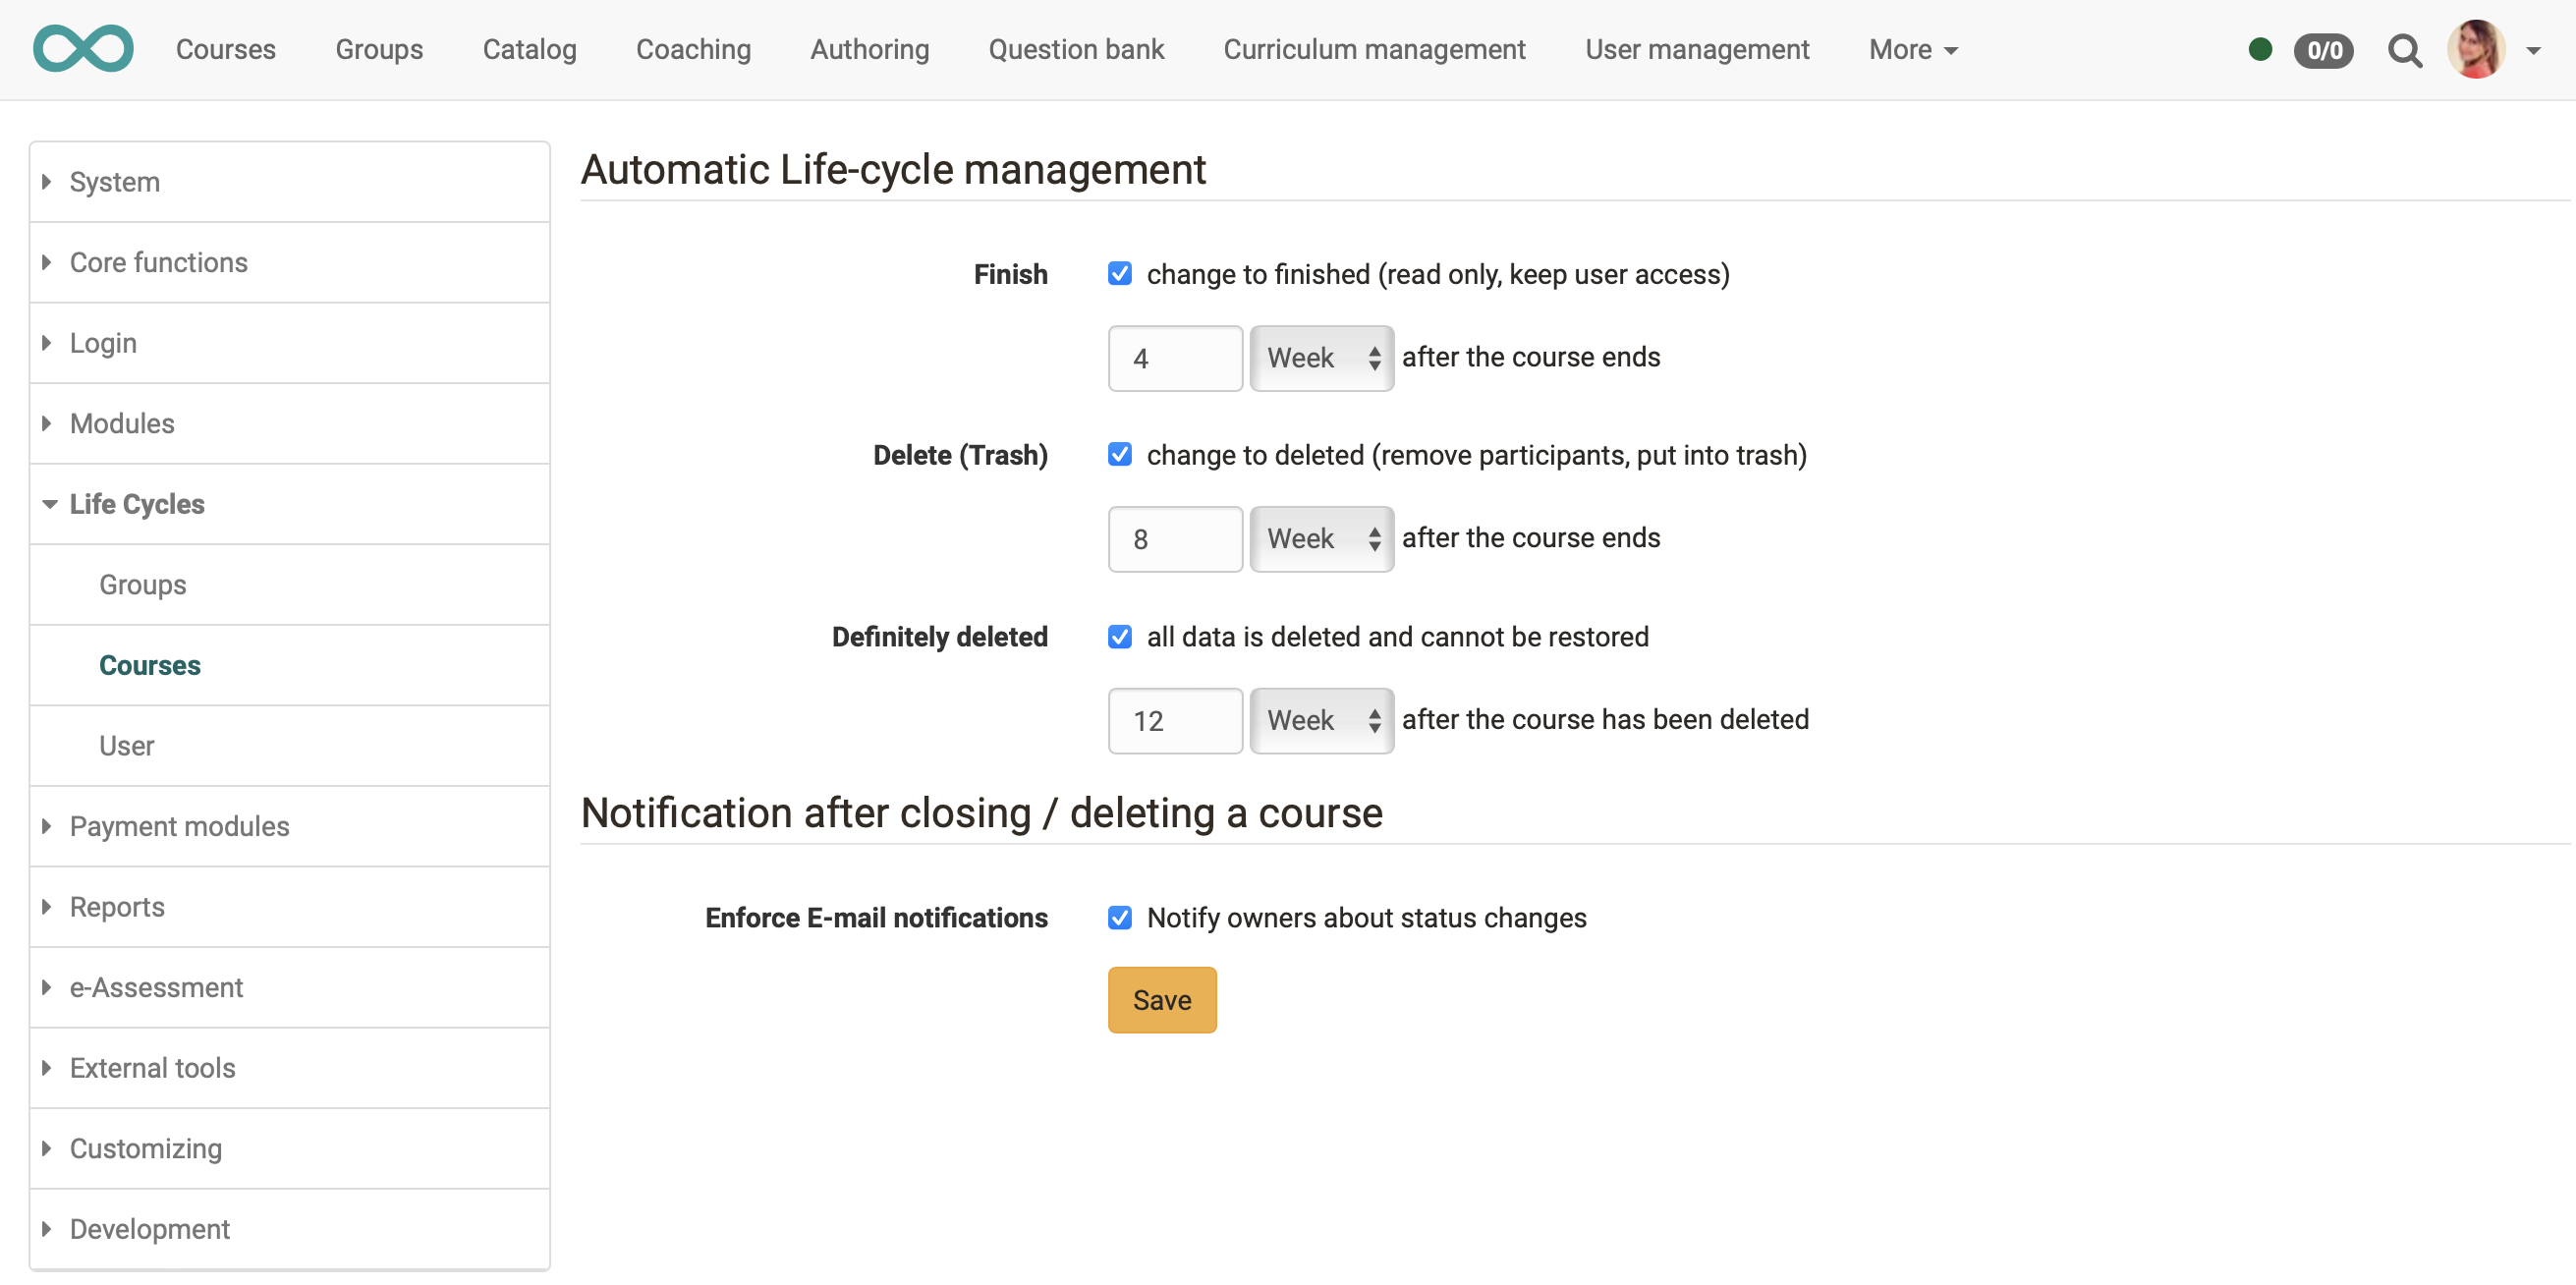Click the green online status dot

2259,49
